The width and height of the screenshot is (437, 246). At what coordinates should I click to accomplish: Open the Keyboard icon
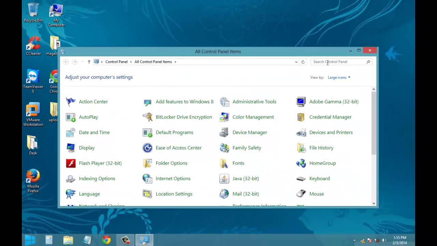click(301, 178)
